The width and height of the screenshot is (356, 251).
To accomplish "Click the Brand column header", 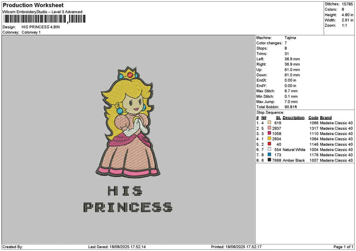I will (x=326, y=118).
